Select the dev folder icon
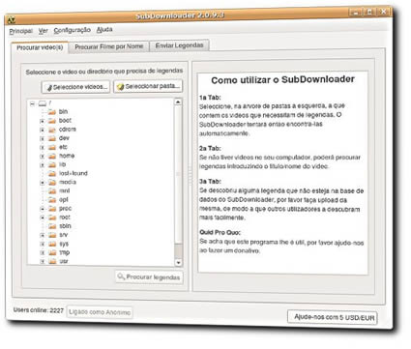 pos(52,138)
